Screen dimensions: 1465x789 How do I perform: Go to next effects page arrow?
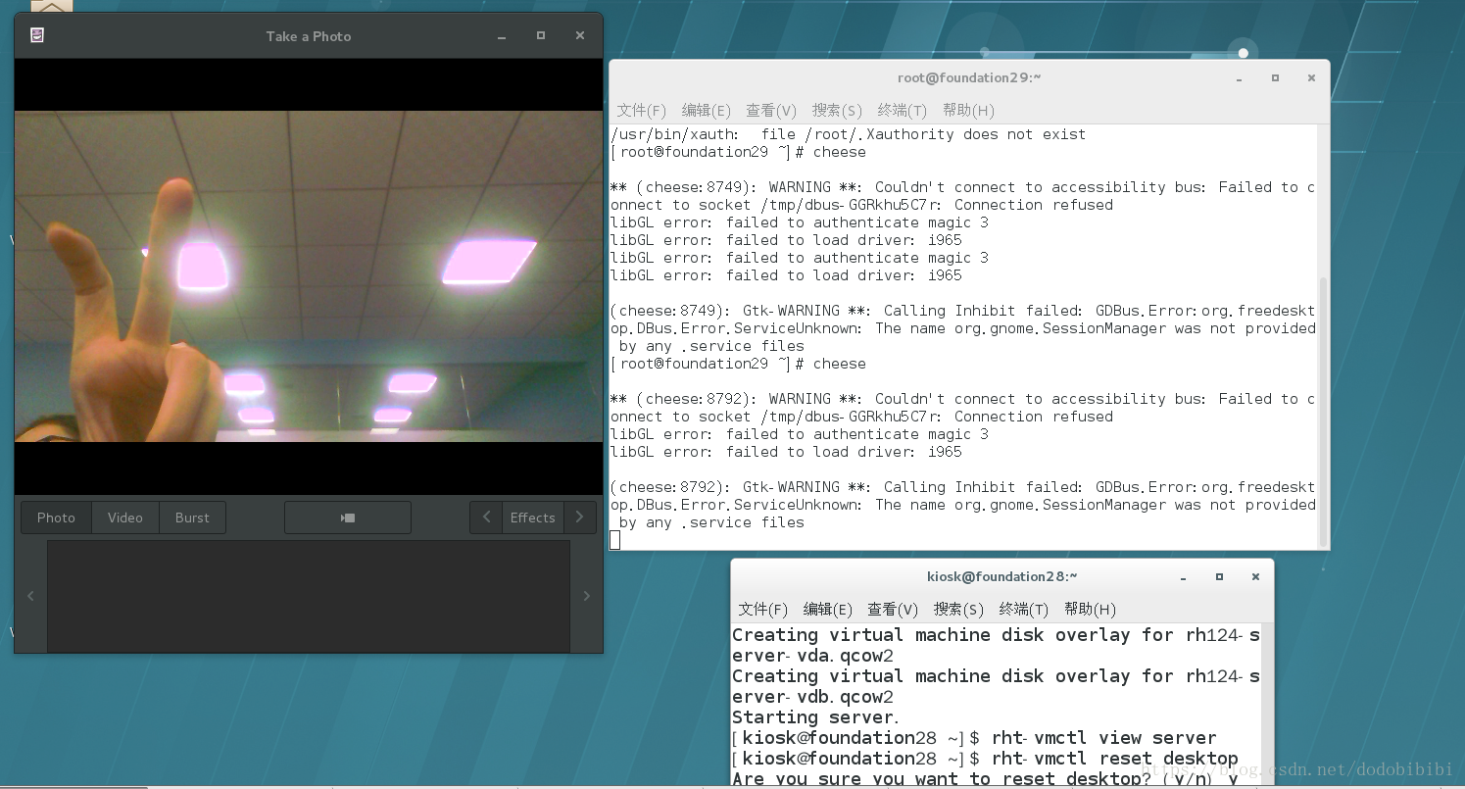(x=580, y=518)
